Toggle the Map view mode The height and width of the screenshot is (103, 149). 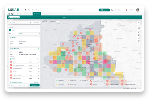tap(104, 10)
